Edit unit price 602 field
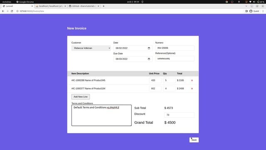The height and width of the screenshot is (150, 266). (155, 88)
